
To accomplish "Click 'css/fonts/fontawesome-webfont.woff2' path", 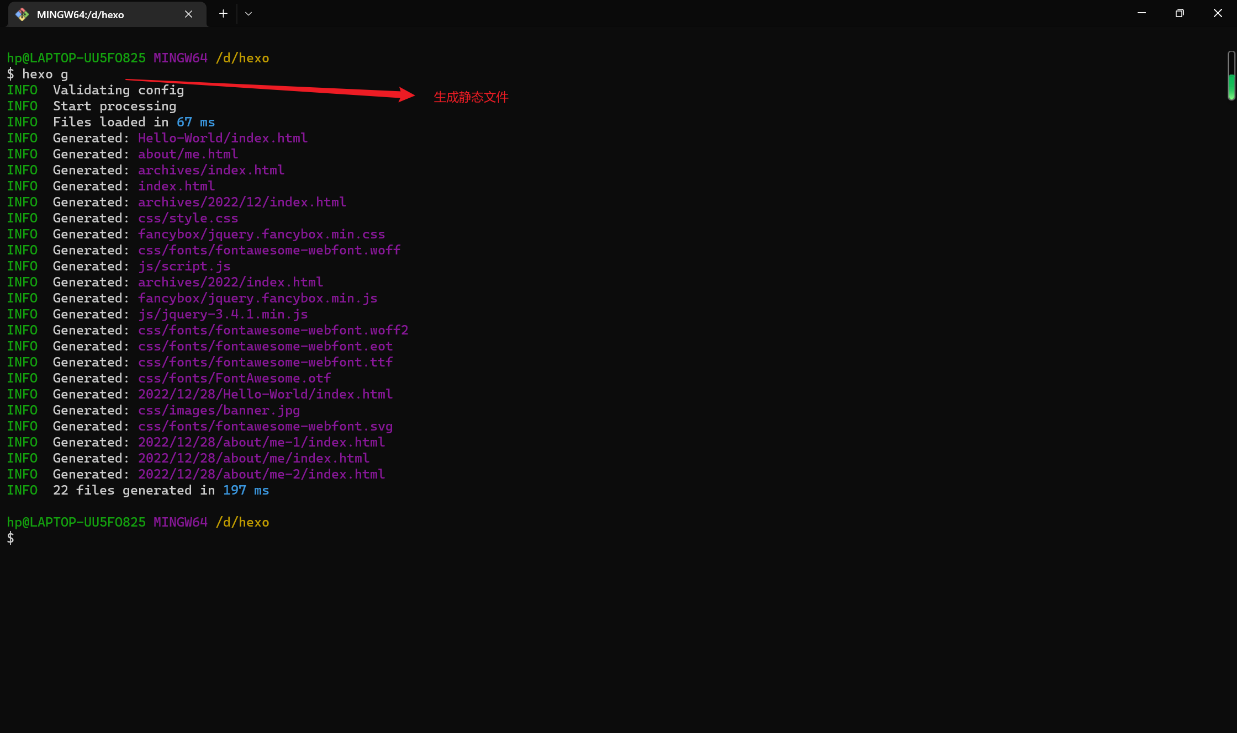I will pyautogui.click(x=273, y=331).
